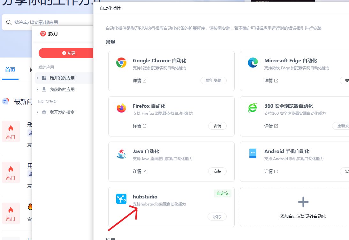Open external link icon beside Chrome 详情
The height and width of the screenshot is (240, 349).
pyautogui.click(x=144, y=81)
